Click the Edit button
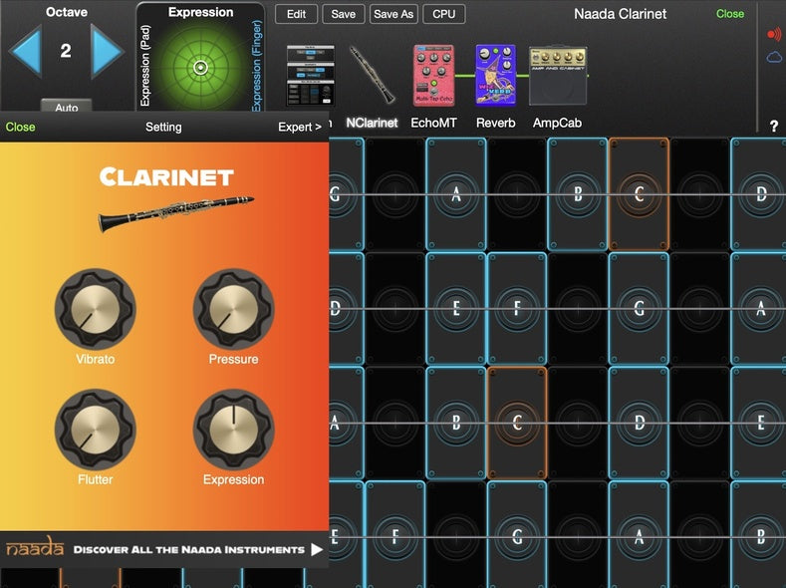This screenshot has width=786, height=588. [296, 14]
